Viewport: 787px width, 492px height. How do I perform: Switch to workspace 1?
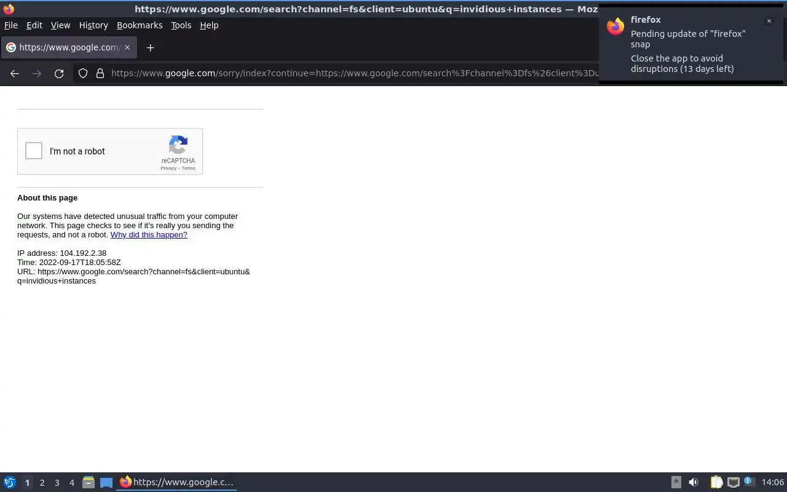click(27, 482)
